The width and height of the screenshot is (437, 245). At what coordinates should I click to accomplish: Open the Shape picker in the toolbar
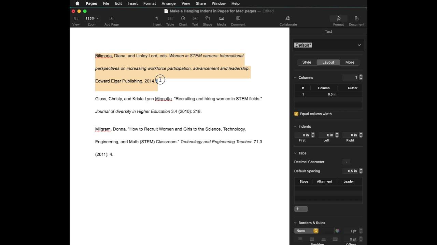(x=208, y=18)
